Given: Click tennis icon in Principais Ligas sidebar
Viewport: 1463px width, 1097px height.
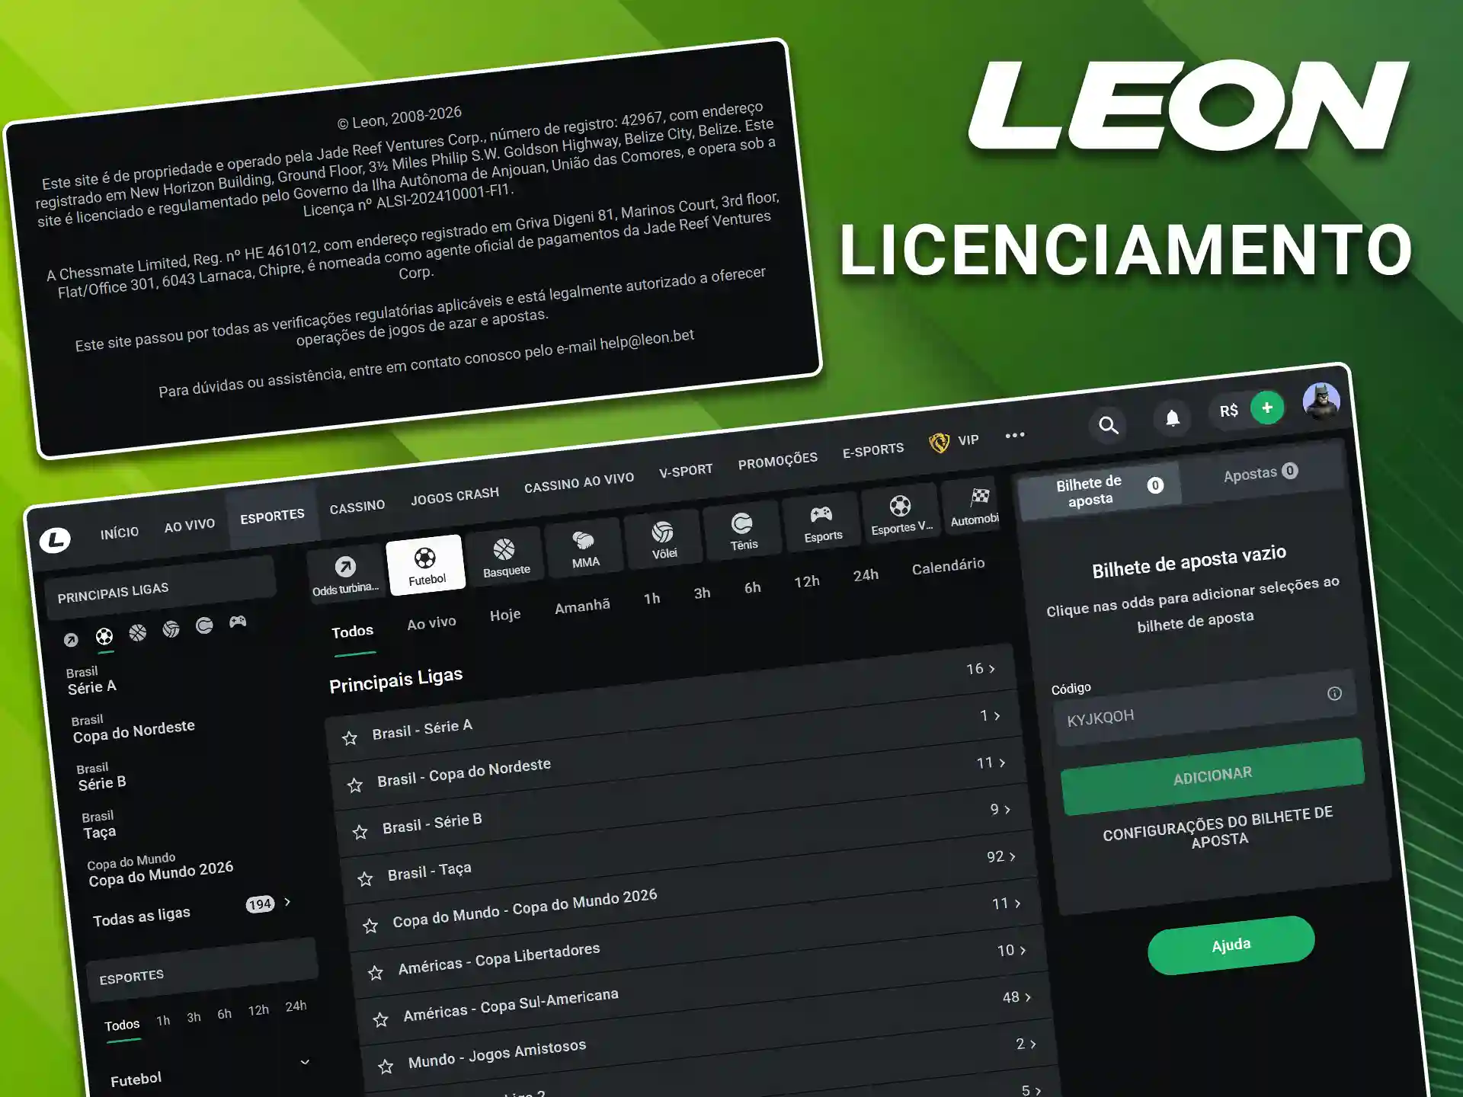Looking at the screenshot, I should point(204,625).
